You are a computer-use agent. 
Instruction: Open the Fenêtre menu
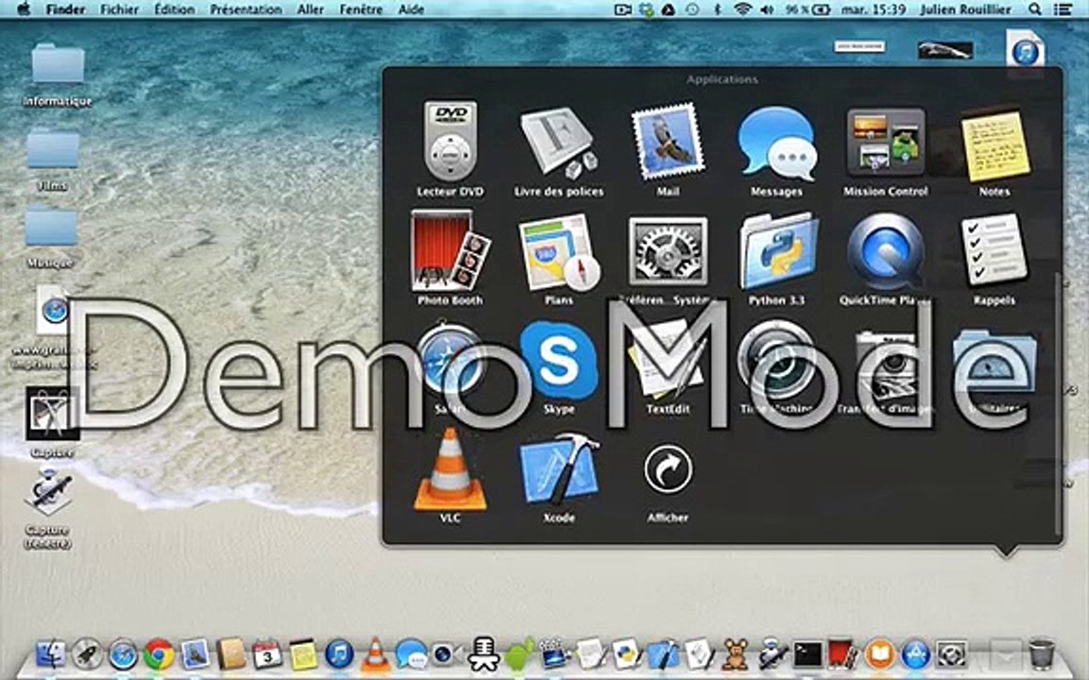tap(361, 9)
